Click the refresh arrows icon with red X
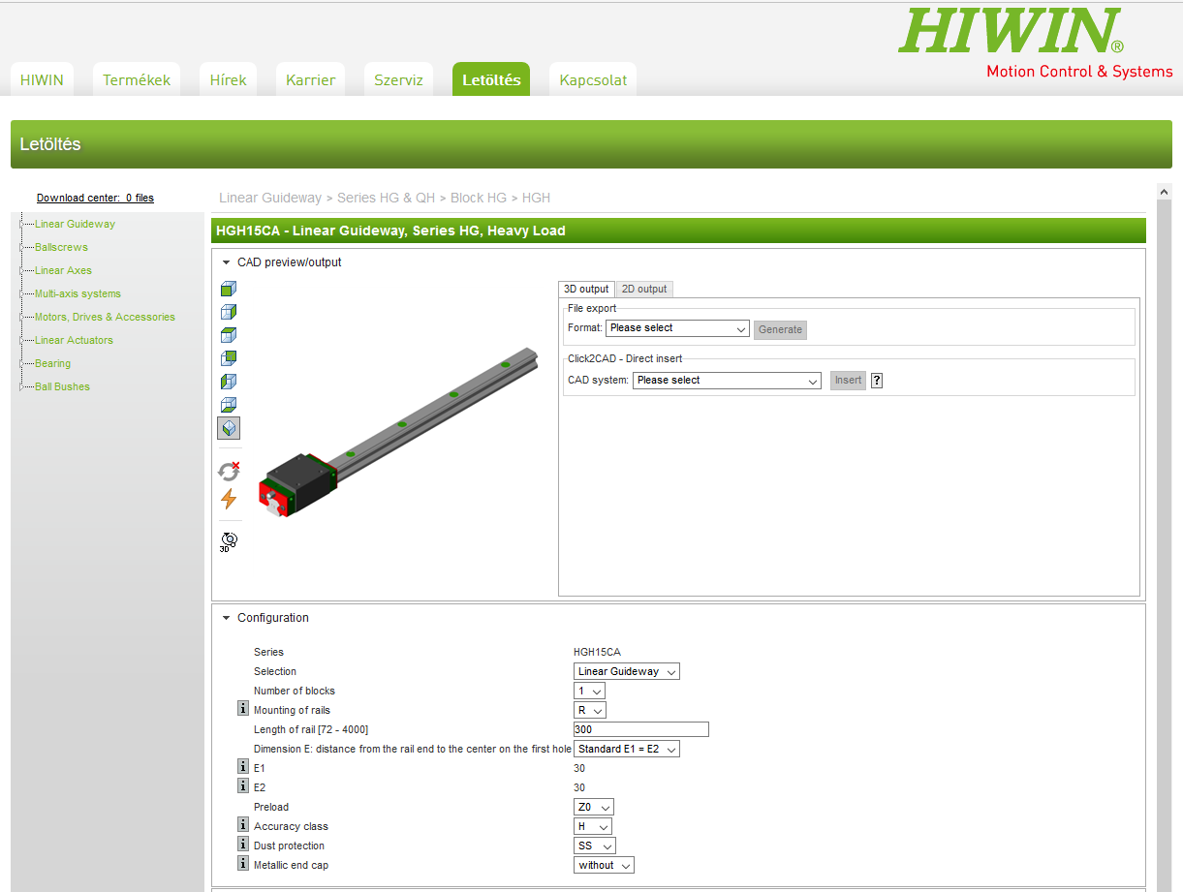 pos(229,471)
